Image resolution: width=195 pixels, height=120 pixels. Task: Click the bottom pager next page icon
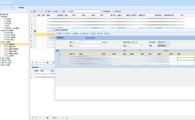tap(60, 118)
